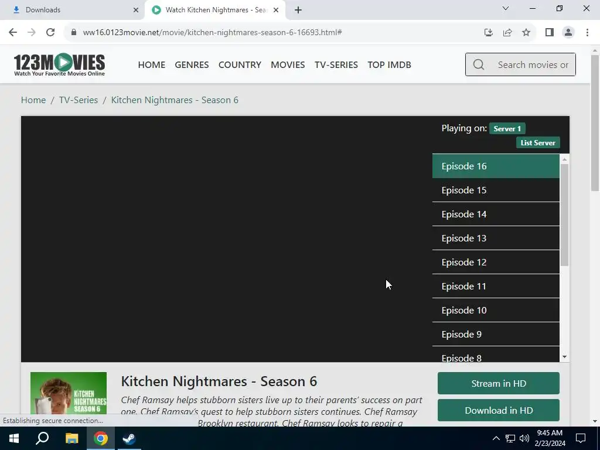Select Episode 13
The height and width of the screenshot is (450, 600).
coord(496,238)
